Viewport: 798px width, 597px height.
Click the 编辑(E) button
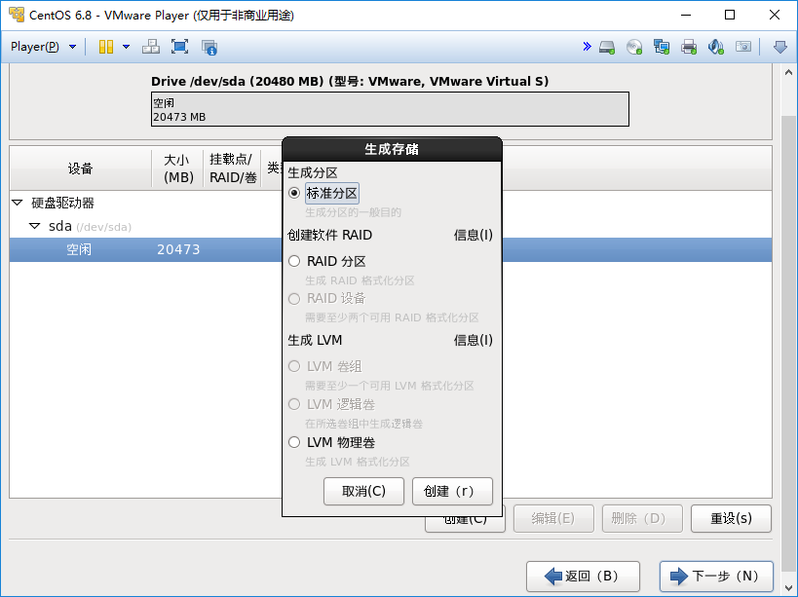pyautogui.click(x=553, y=519)
